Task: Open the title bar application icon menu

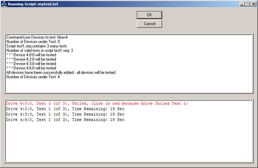Action: point(4,4)
